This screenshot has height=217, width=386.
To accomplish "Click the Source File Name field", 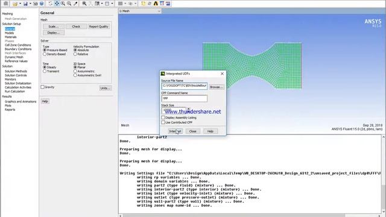I will pyautogui.click(x=185, y=86).
